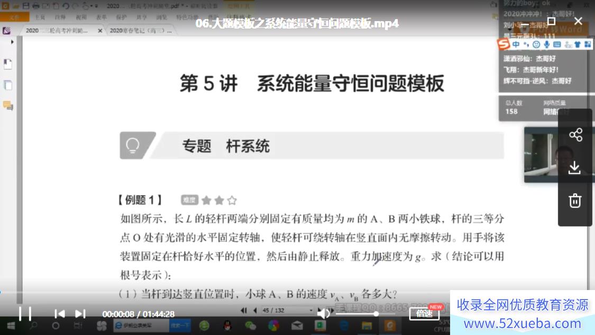
Task: Open the mail envelope taskbar icon
Action: click(x=297, y=325)
